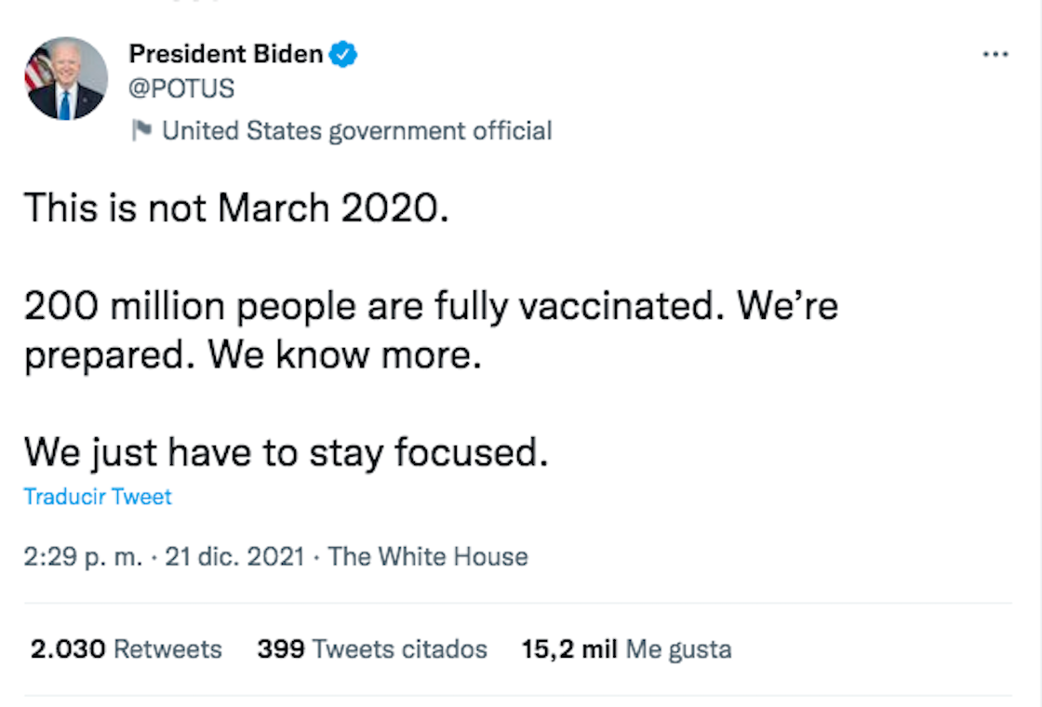The image size is (1042, 707).
Task: Open the 399 Tweets citados list
Action: pyautogui.click(x=372, y=648)
